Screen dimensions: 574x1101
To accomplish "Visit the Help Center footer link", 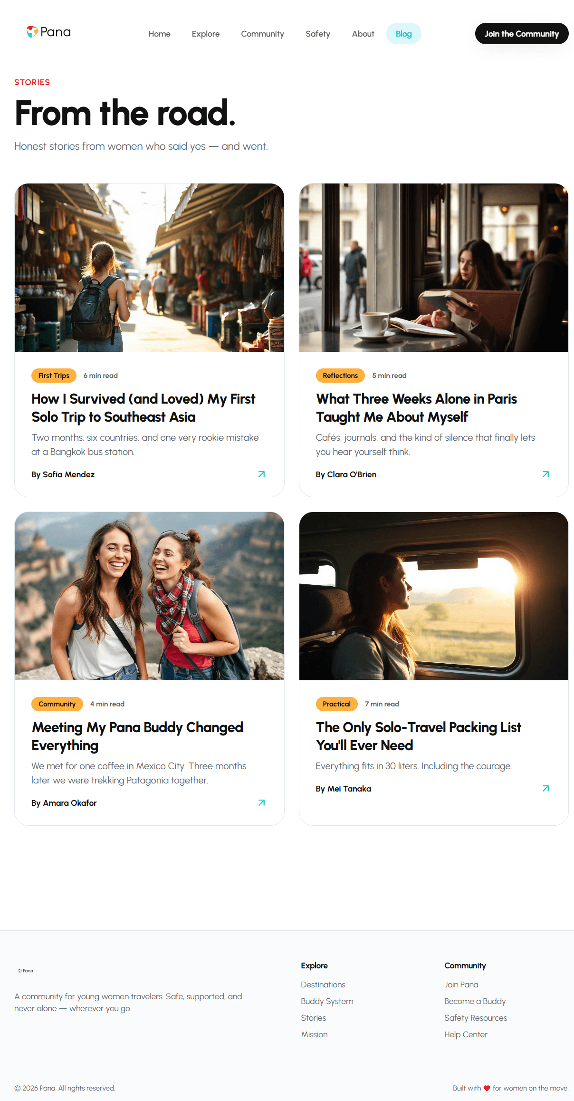I will coord(466,1034).
